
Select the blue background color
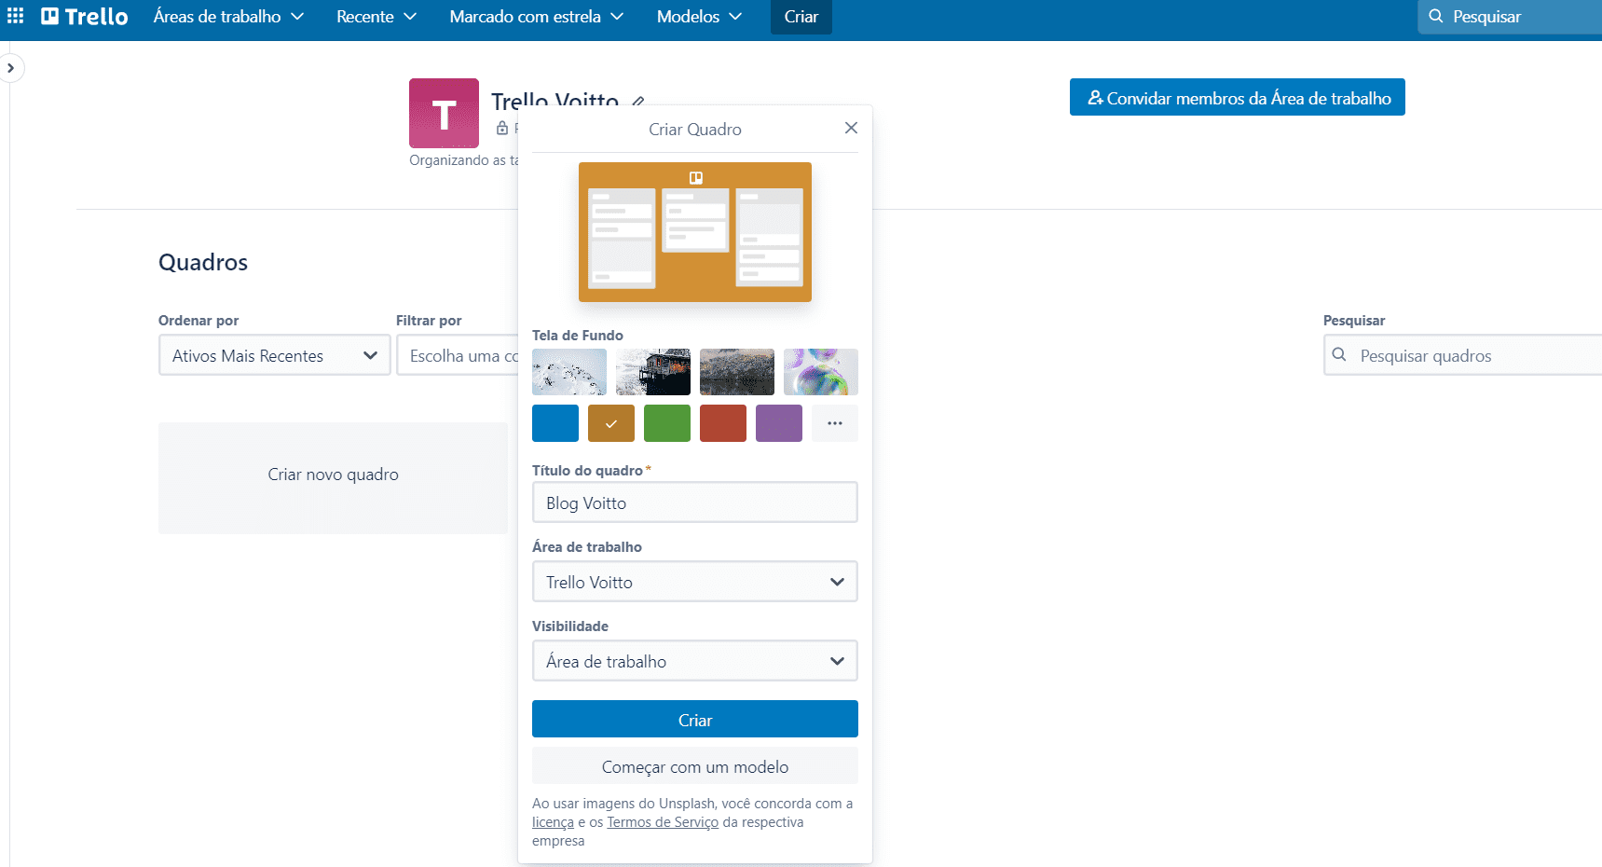[555, 423]
